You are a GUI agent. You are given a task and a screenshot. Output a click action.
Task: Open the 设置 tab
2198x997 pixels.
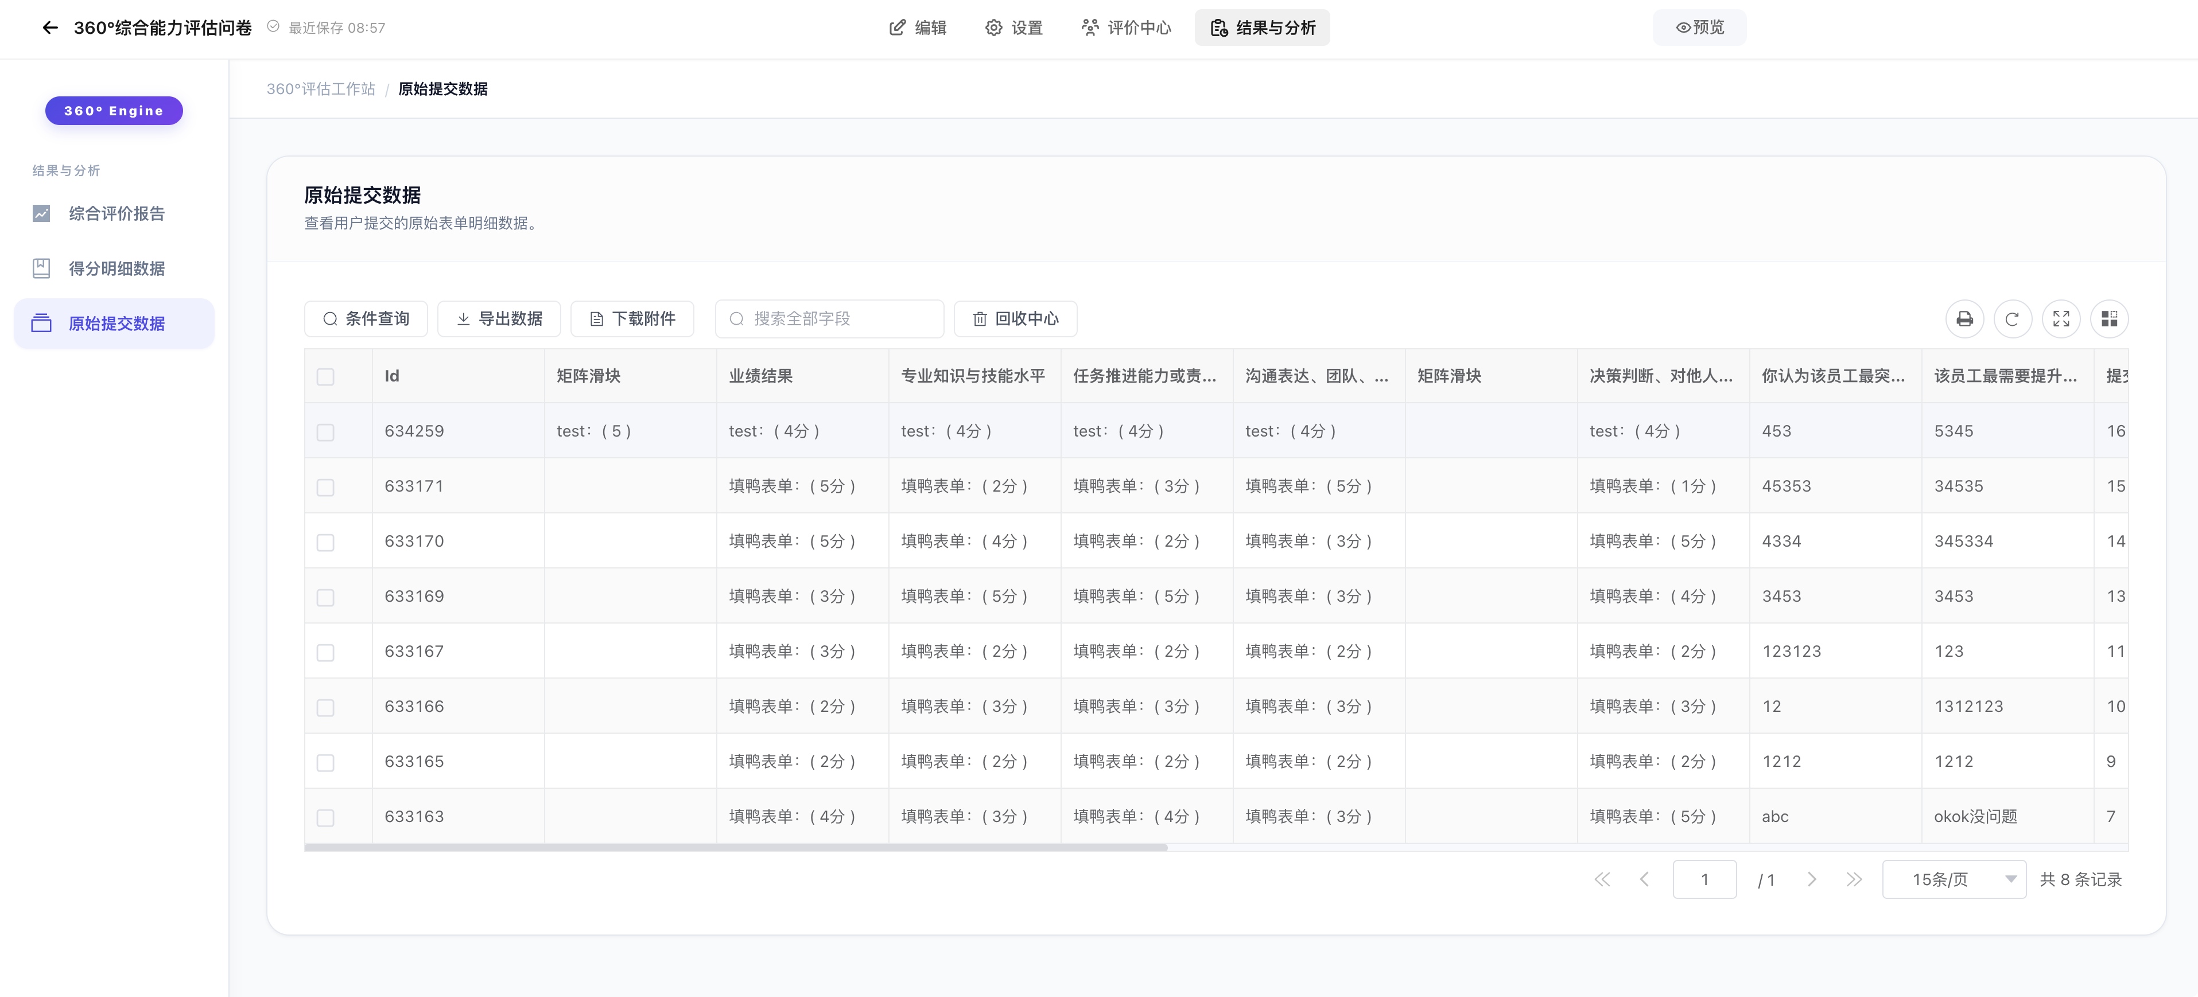click(1013, 28)
